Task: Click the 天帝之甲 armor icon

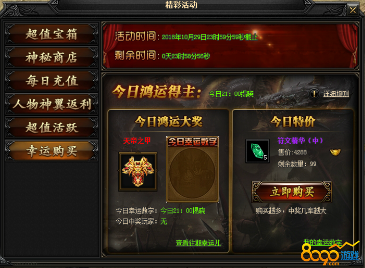Action: point(138,172)
